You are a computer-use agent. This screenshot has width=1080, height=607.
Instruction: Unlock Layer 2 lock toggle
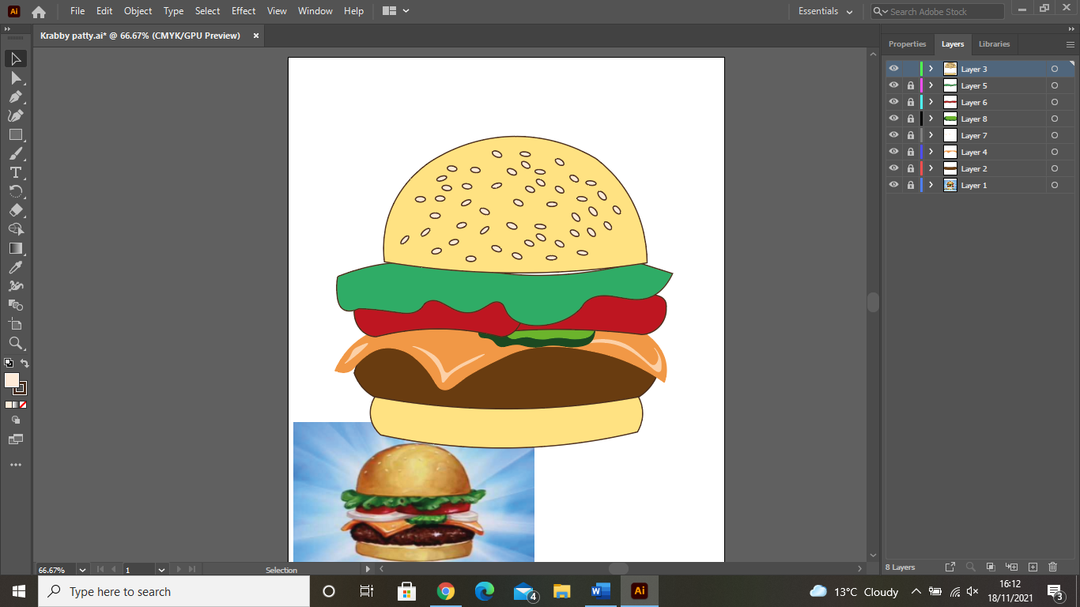coord(911,168)
